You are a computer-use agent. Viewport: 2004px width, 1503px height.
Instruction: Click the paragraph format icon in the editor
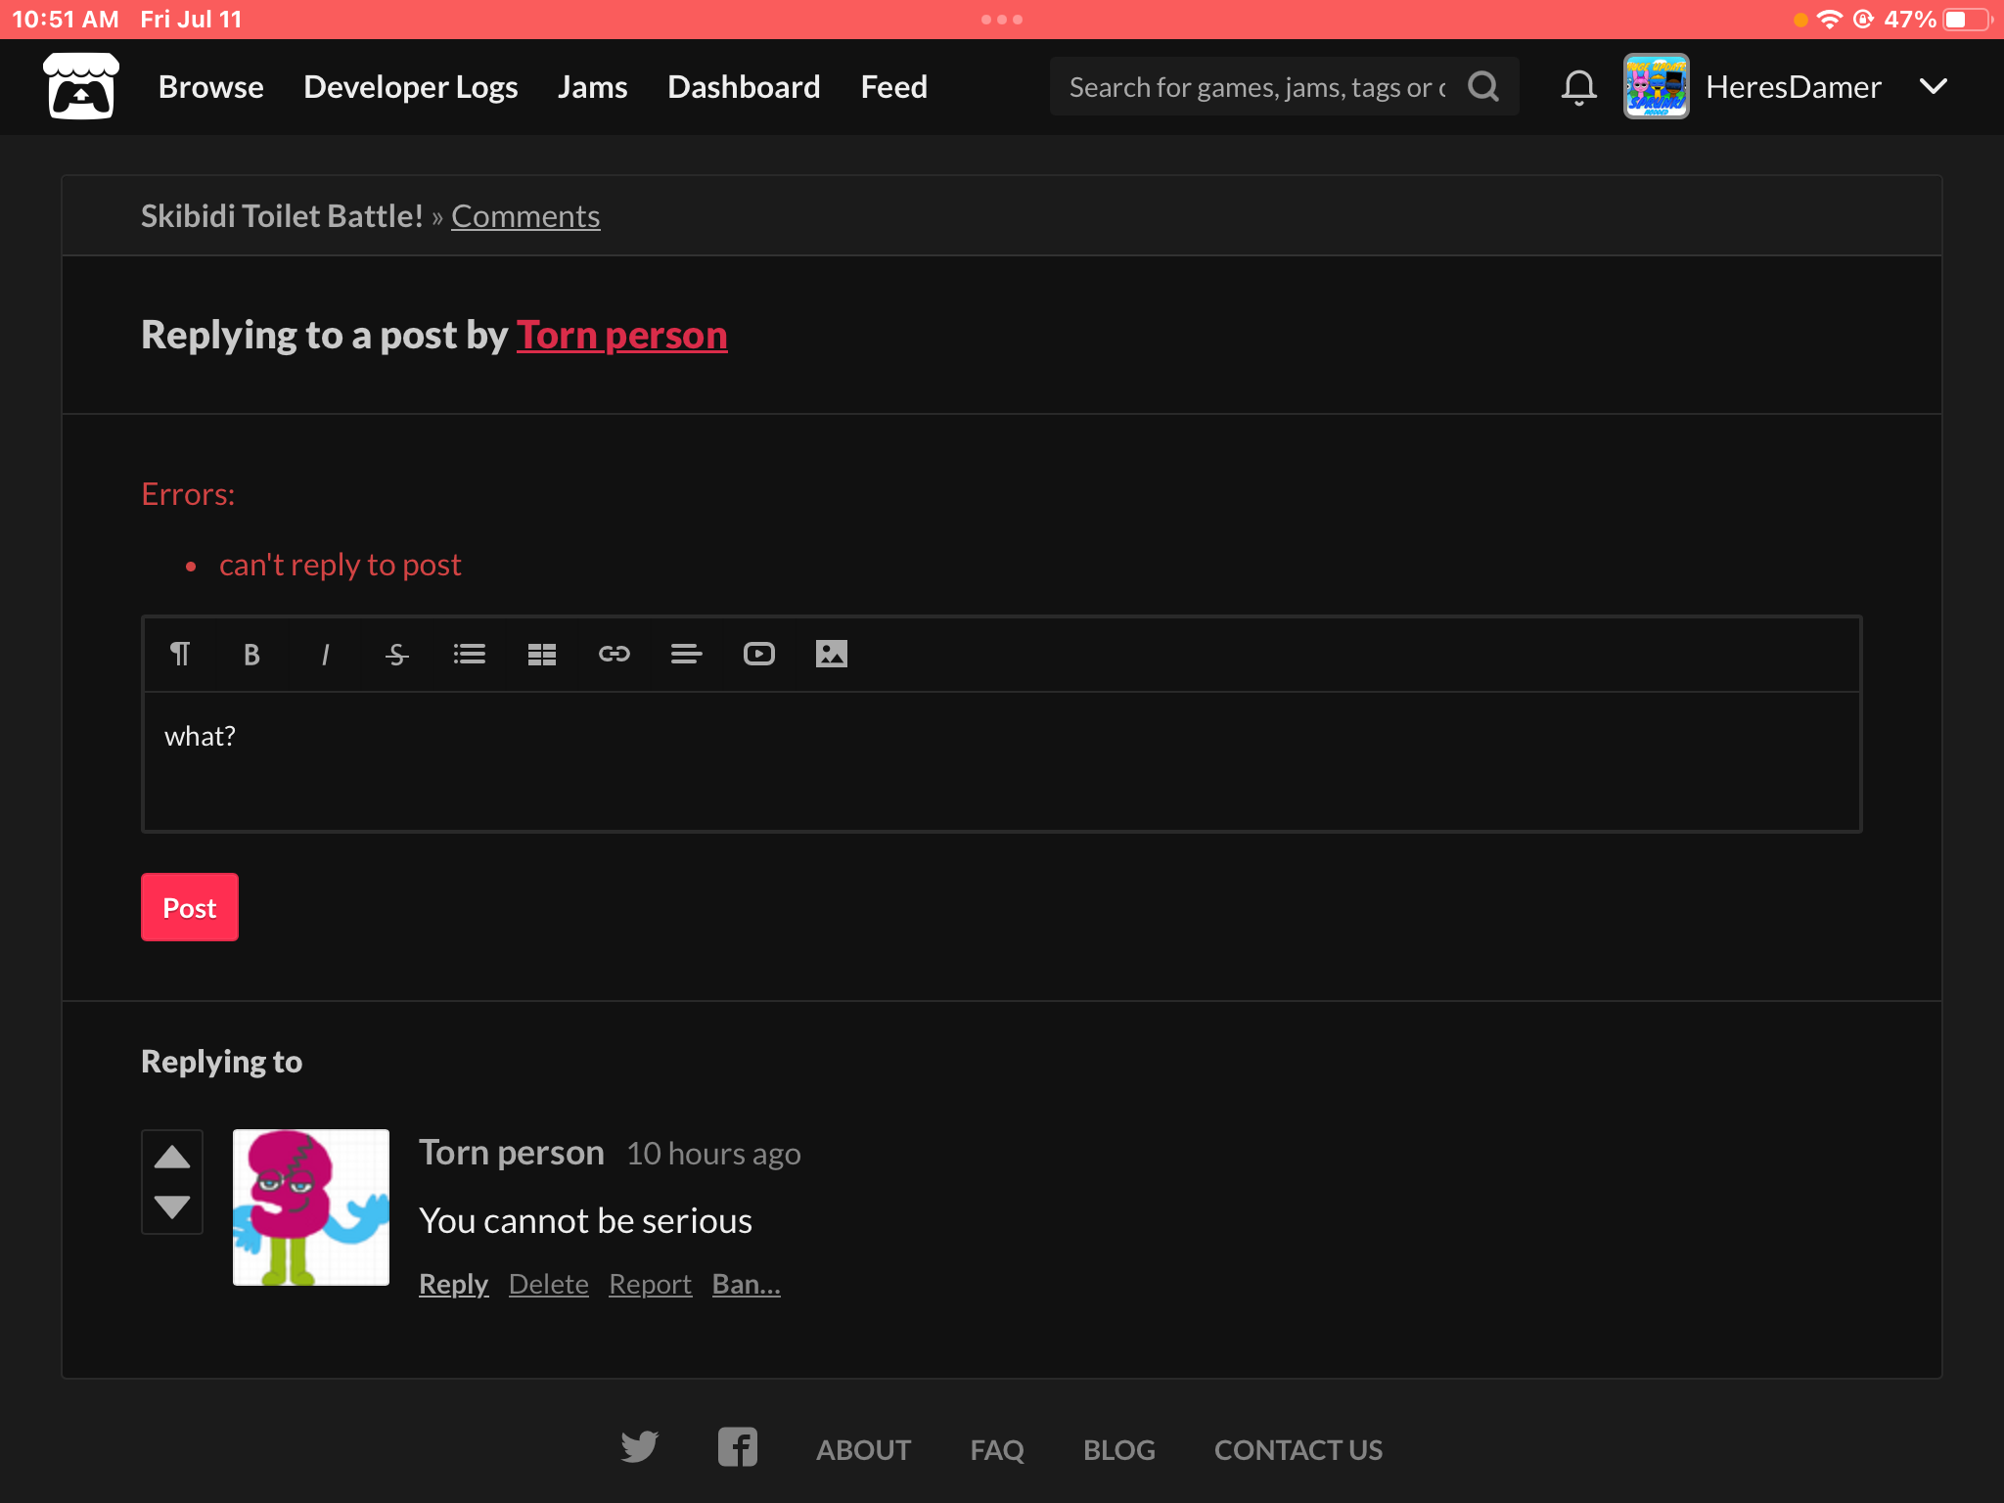[180, 654]
